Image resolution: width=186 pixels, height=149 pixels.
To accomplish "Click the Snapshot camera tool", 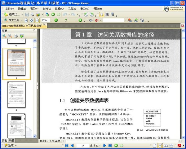I will pyautogui.click(x=107, y=15).
